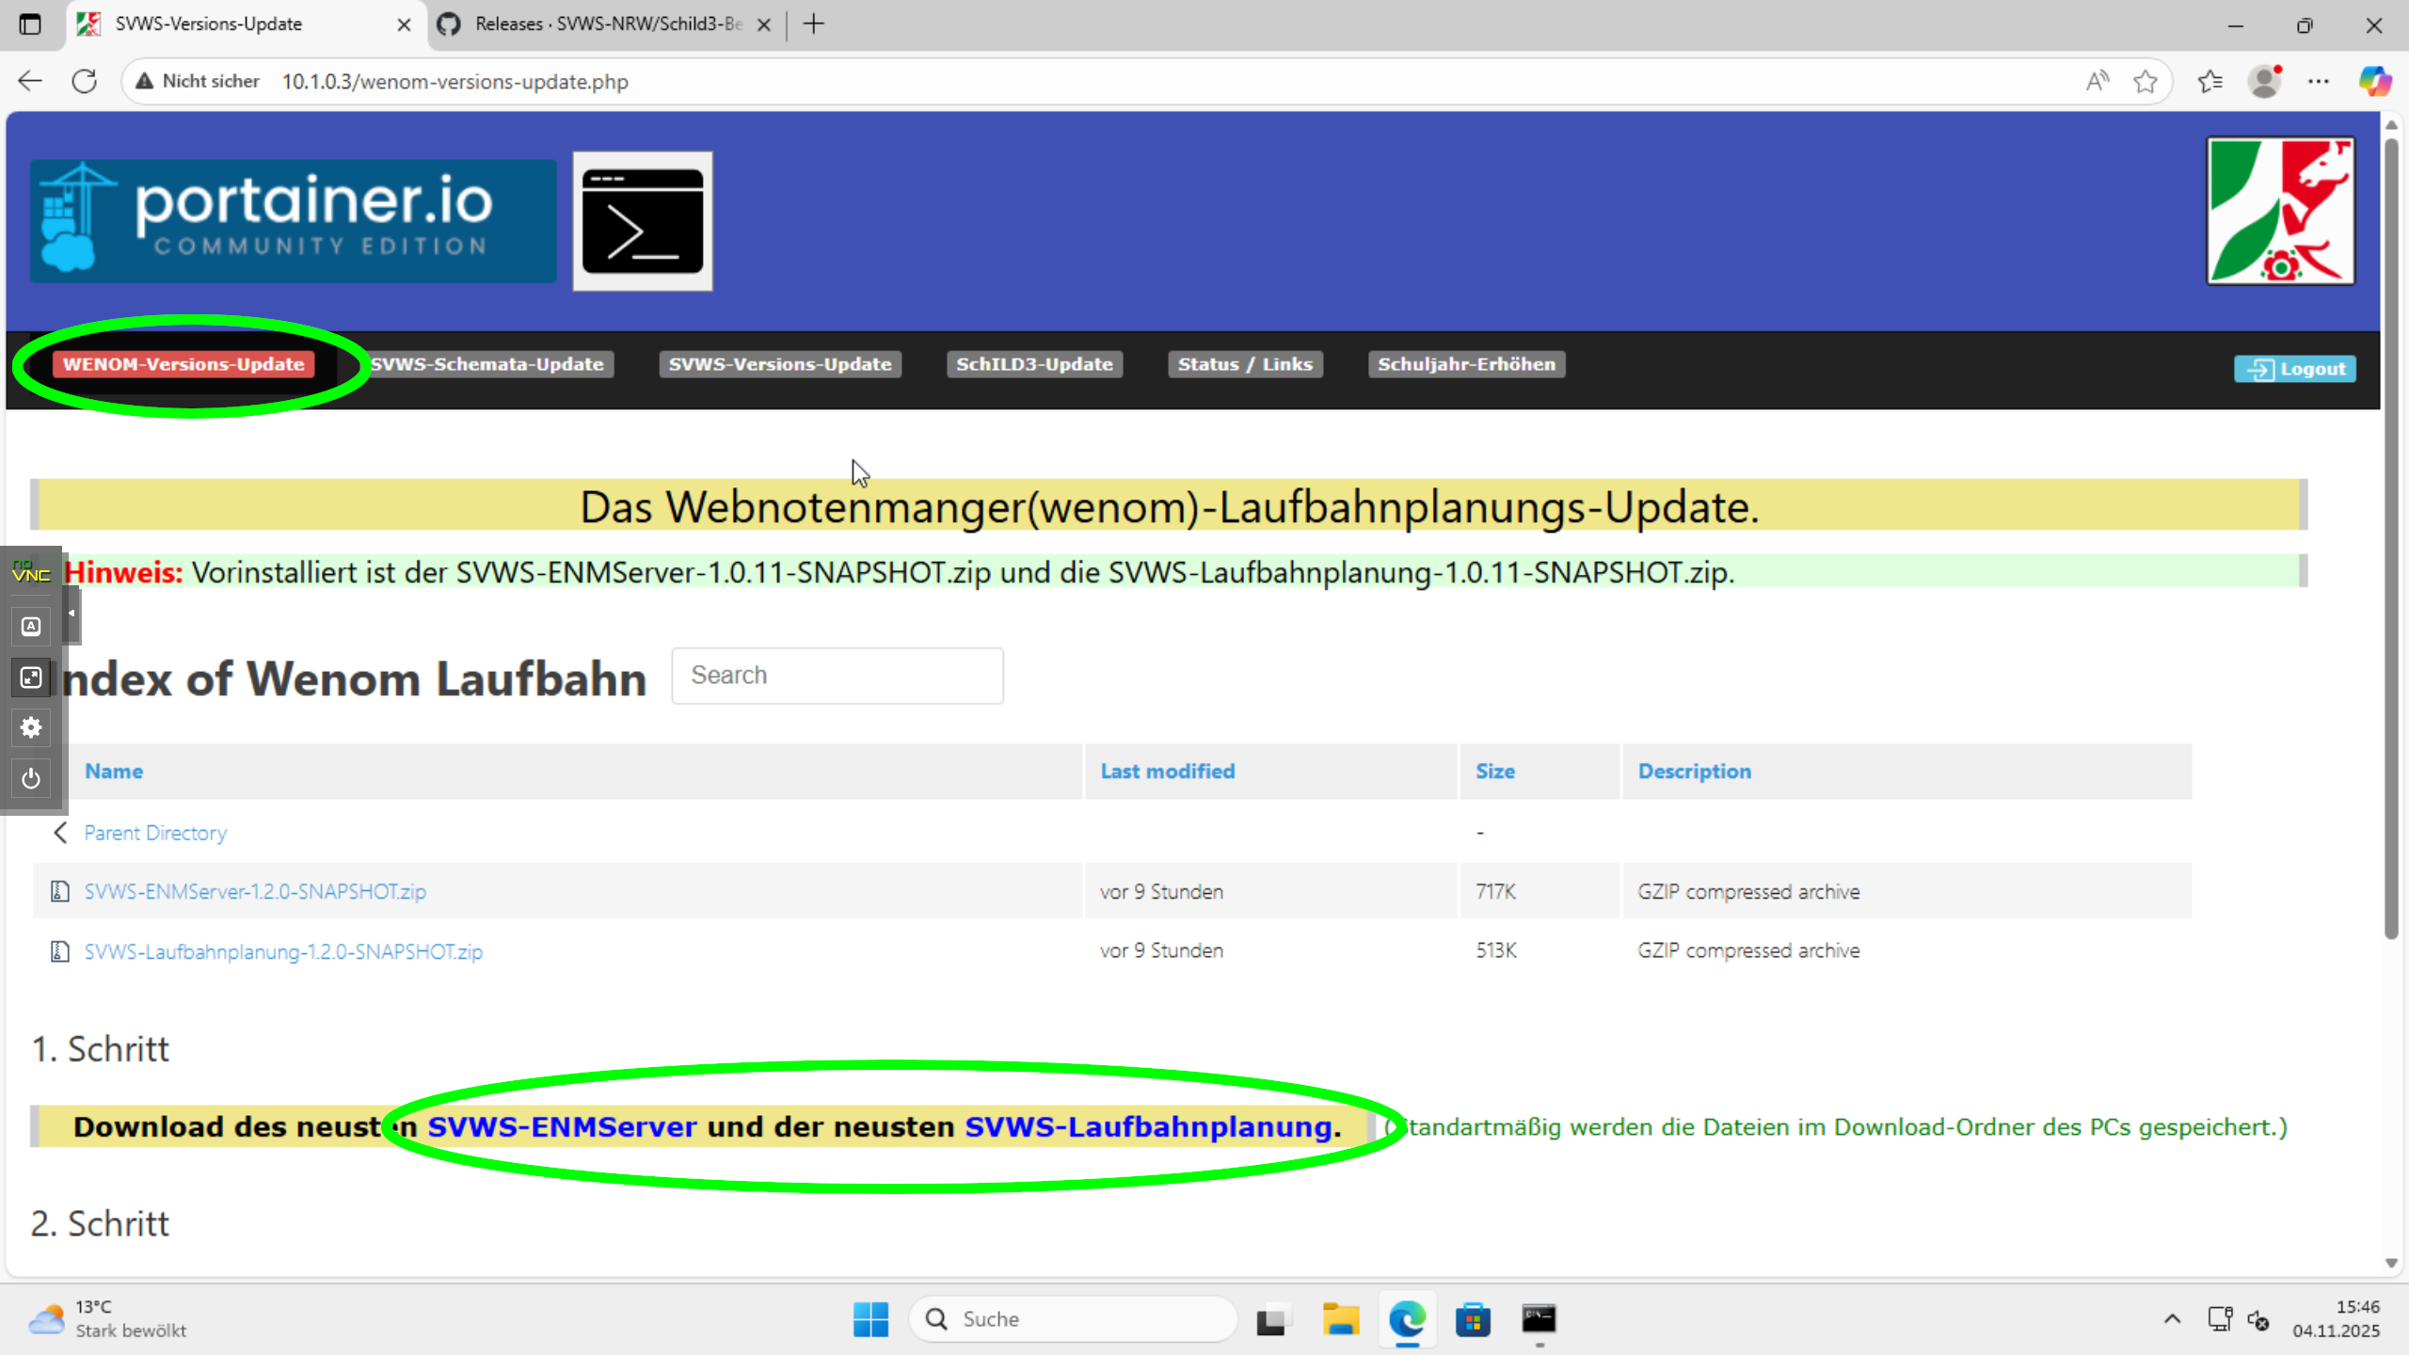Open the clock showing 15:46 04.11.2025
Viewport: 2409px width, 1355px height.
pyautogui.click(x=2336, y=1319)
